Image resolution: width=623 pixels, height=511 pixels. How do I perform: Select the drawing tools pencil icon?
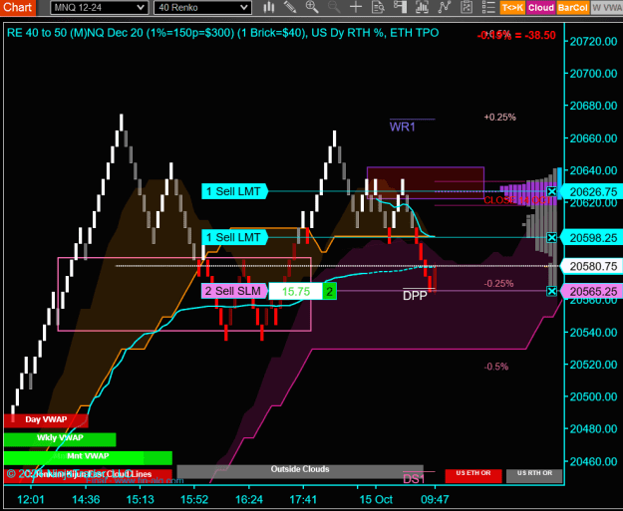[290, 7]
